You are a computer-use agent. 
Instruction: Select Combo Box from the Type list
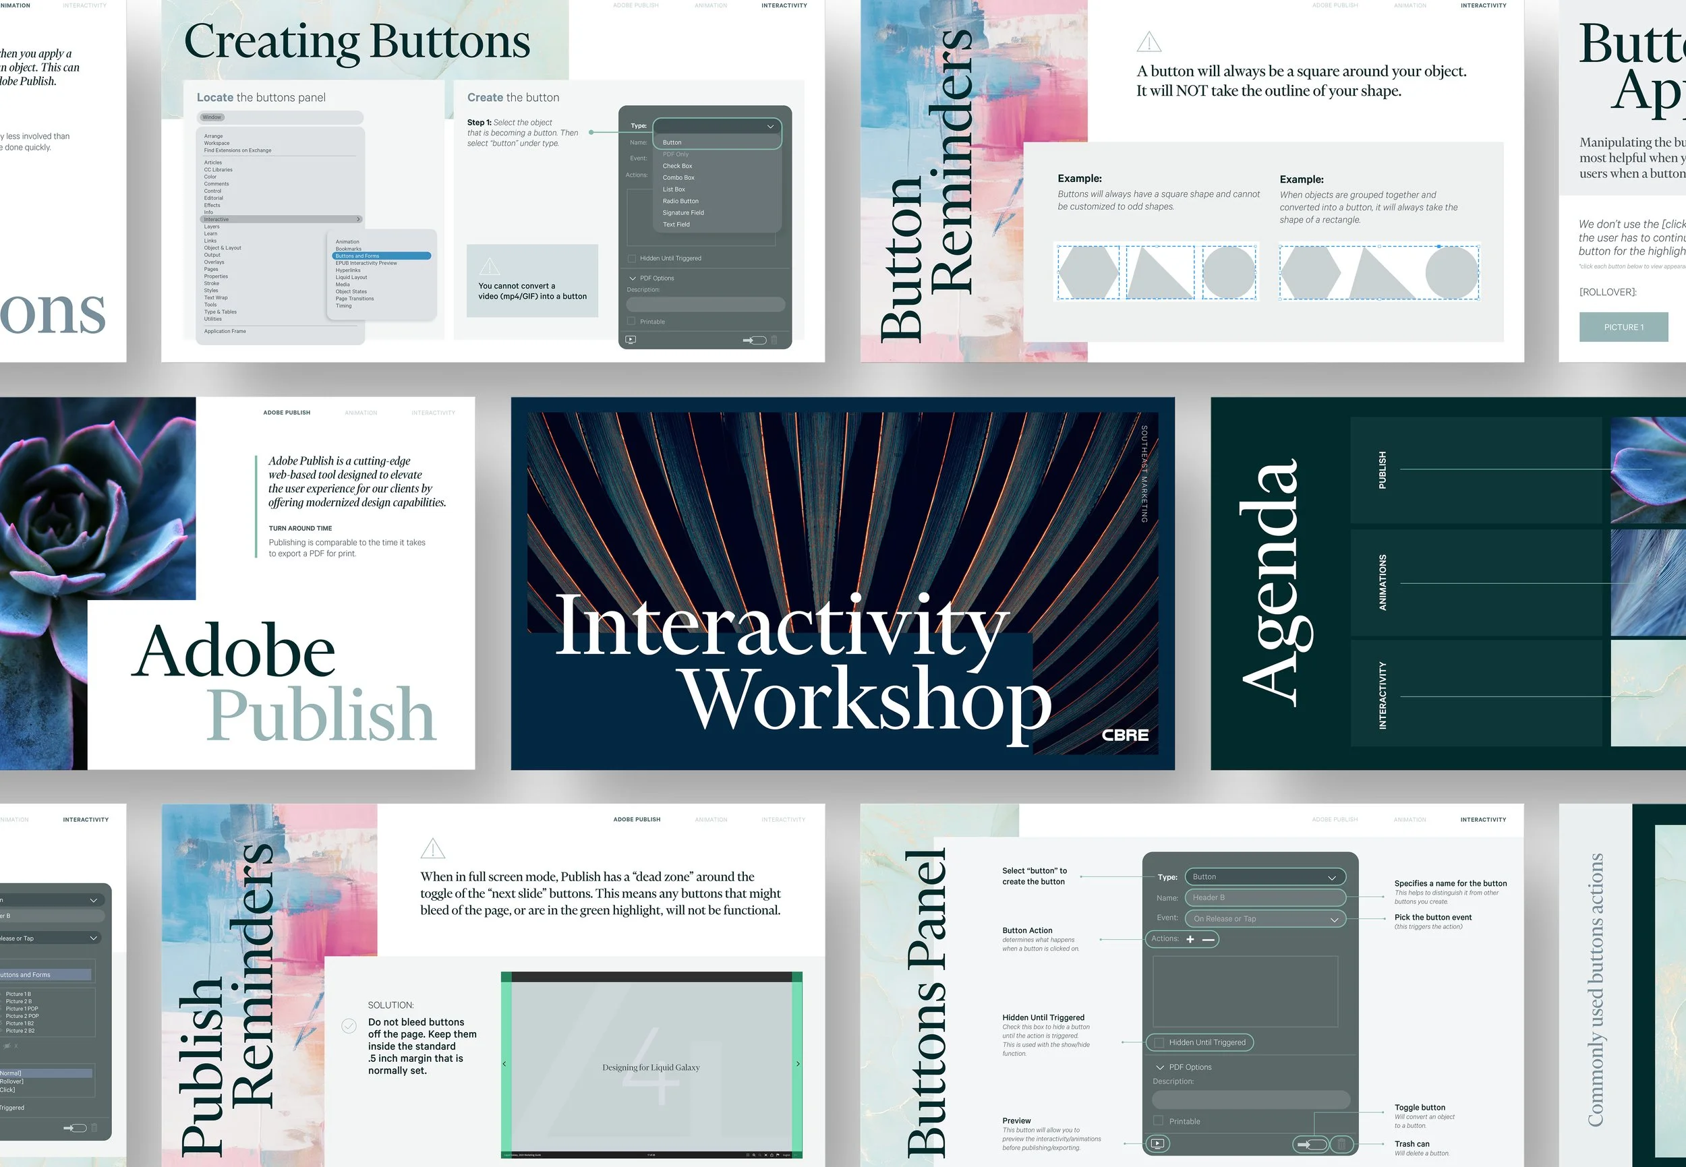coord(679,178)
